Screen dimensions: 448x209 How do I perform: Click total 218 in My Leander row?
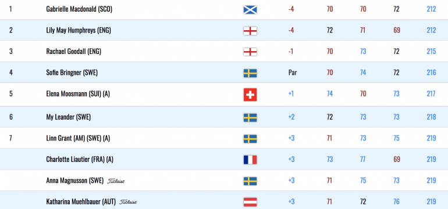431,117
